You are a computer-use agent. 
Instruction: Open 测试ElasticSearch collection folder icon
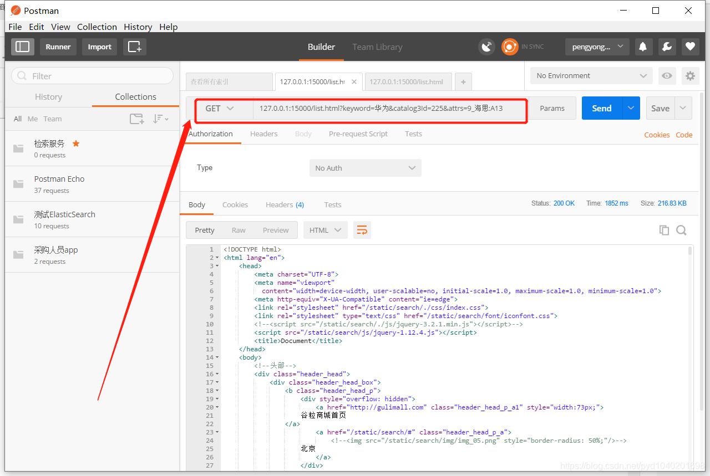(19, 219)
